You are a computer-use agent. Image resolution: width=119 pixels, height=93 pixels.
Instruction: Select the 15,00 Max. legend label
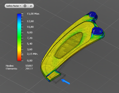33,14
